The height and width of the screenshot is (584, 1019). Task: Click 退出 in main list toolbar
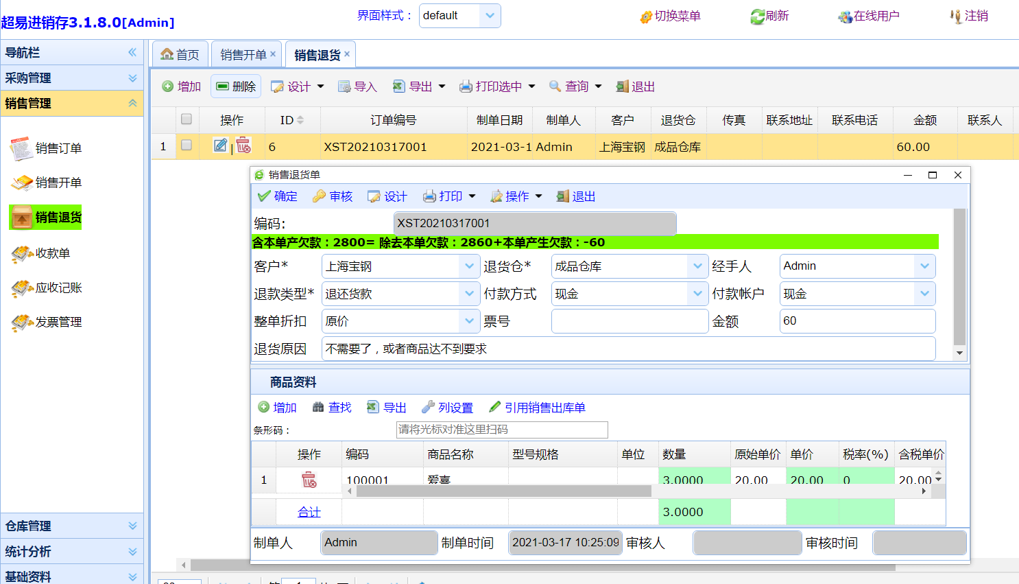pos(635,86)
